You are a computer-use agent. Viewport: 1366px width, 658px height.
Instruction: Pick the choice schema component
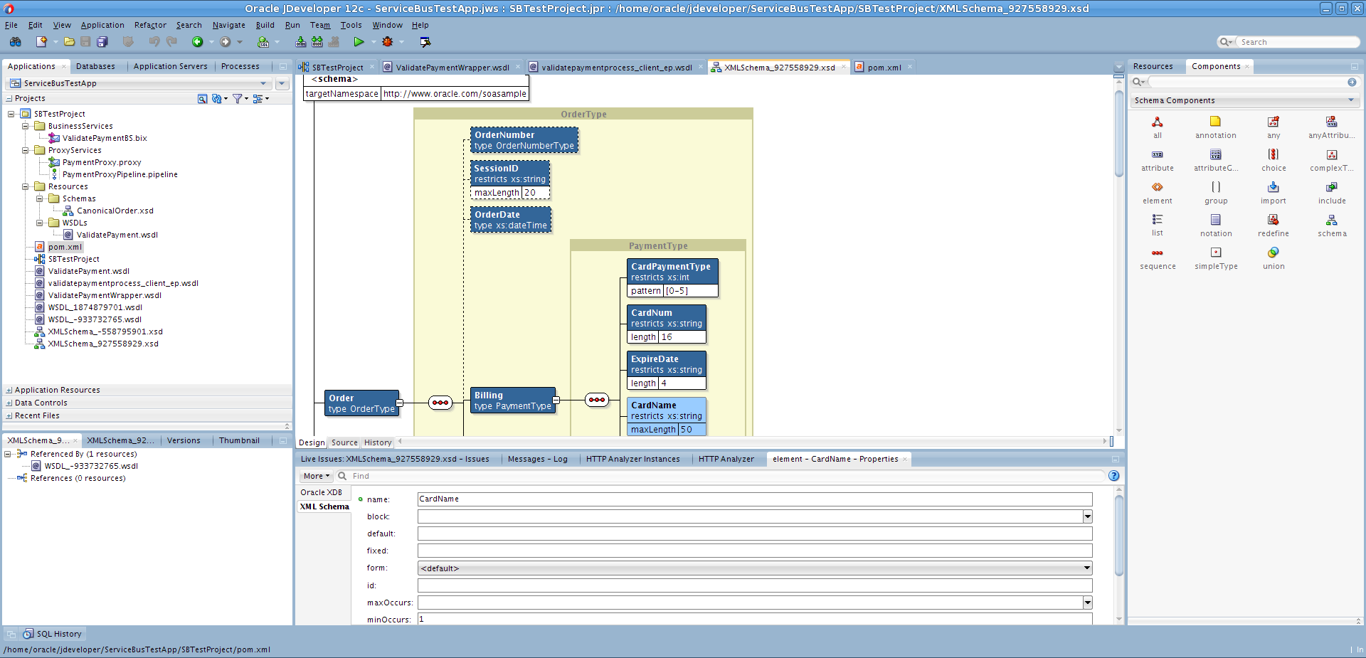[1274, 160]
